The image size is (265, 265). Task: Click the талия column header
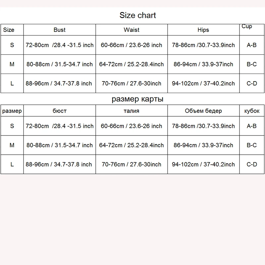pyautogui.click(x=132, y=111)
